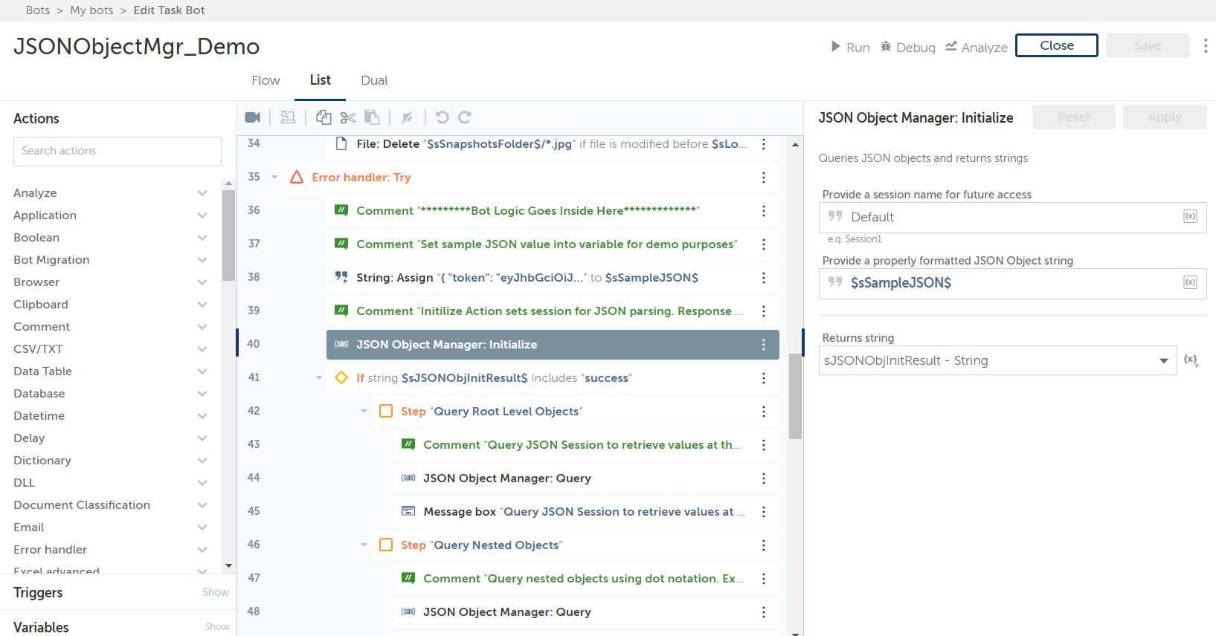Collapse the If string condition block
This screenshot has height=636, width=1216.
[x=319, y=378]
